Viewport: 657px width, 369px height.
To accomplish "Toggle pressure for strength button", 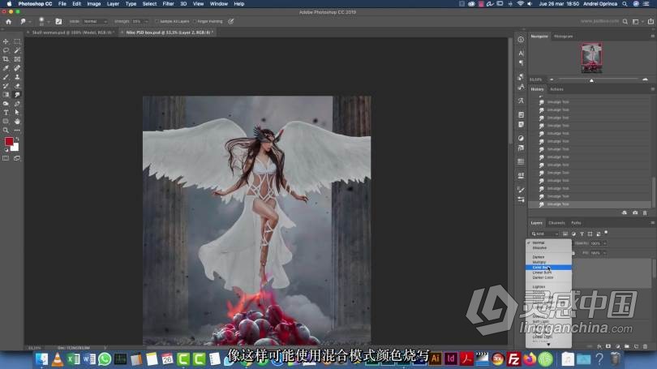I will [231, 21].
